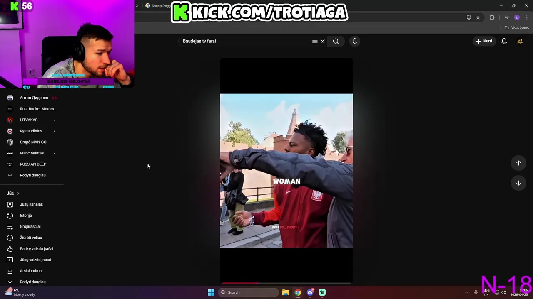Go to next Short with down arrow
The width and height of the screenshot is (533, 299).
point(518,183)
